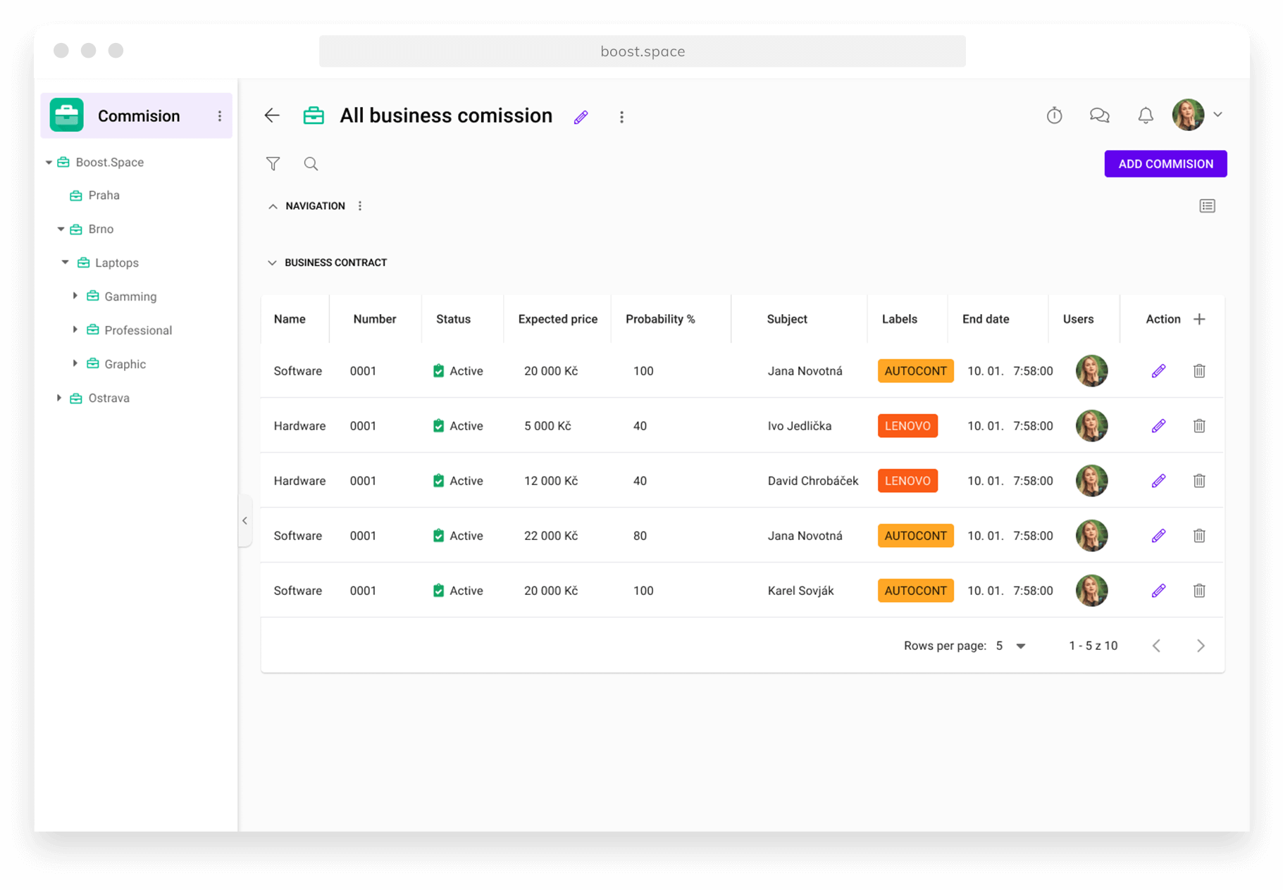Collapse the NAVIGATION section
Image resolution: width=1283 pixels, height=890 pixels.
(x=273, y=206)
